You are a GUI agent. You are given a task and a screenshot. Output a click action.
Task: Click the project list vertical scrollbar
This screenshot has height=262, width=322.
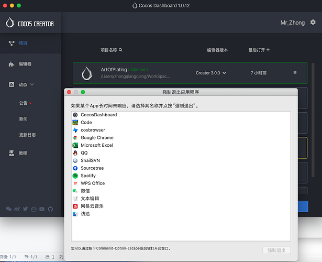pos(313,120)
